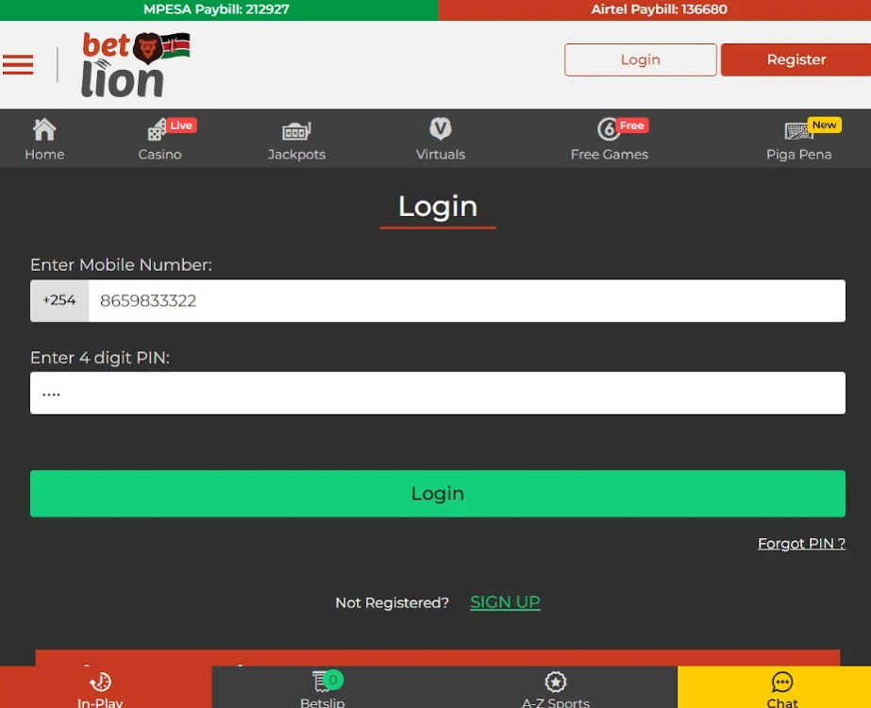Focus the mobile number input field
The height and width of the screenshot is (708, 871).
466,301
